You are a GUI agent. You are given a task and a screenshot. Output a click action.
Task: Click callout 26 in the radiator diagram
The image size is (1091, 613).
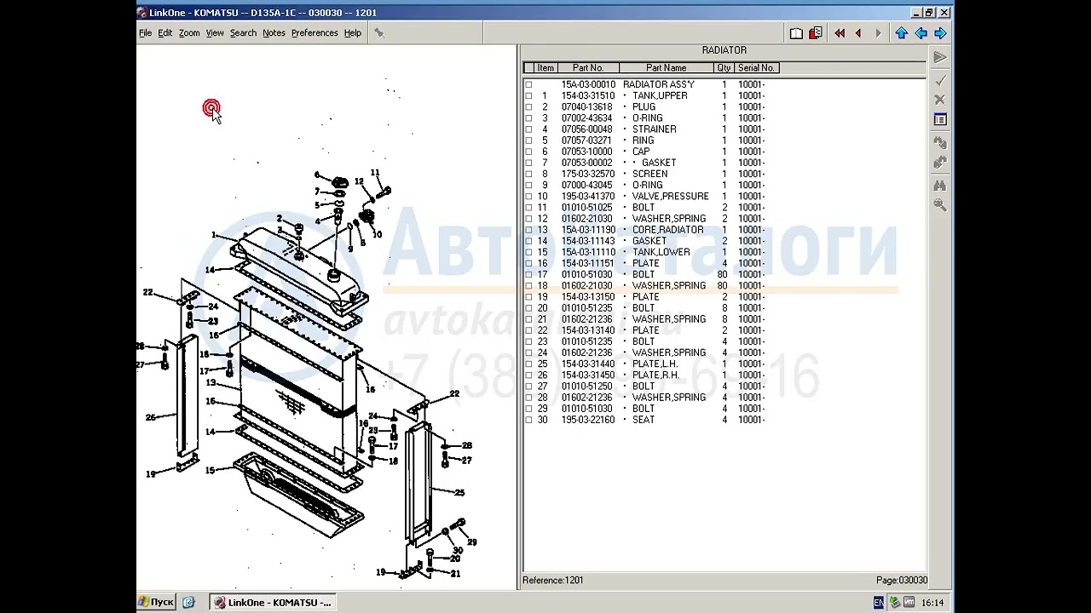tap(151, 417)
